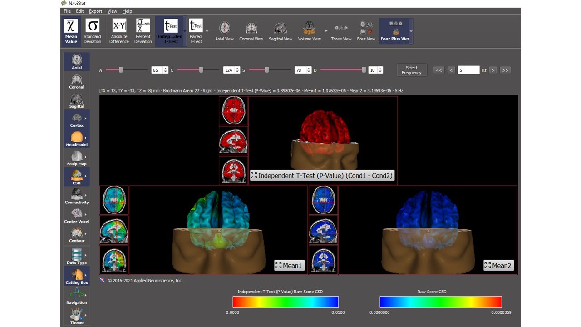Click the frequency Hz input field
The width and height of the screenshot is (581, 327).
468,70
